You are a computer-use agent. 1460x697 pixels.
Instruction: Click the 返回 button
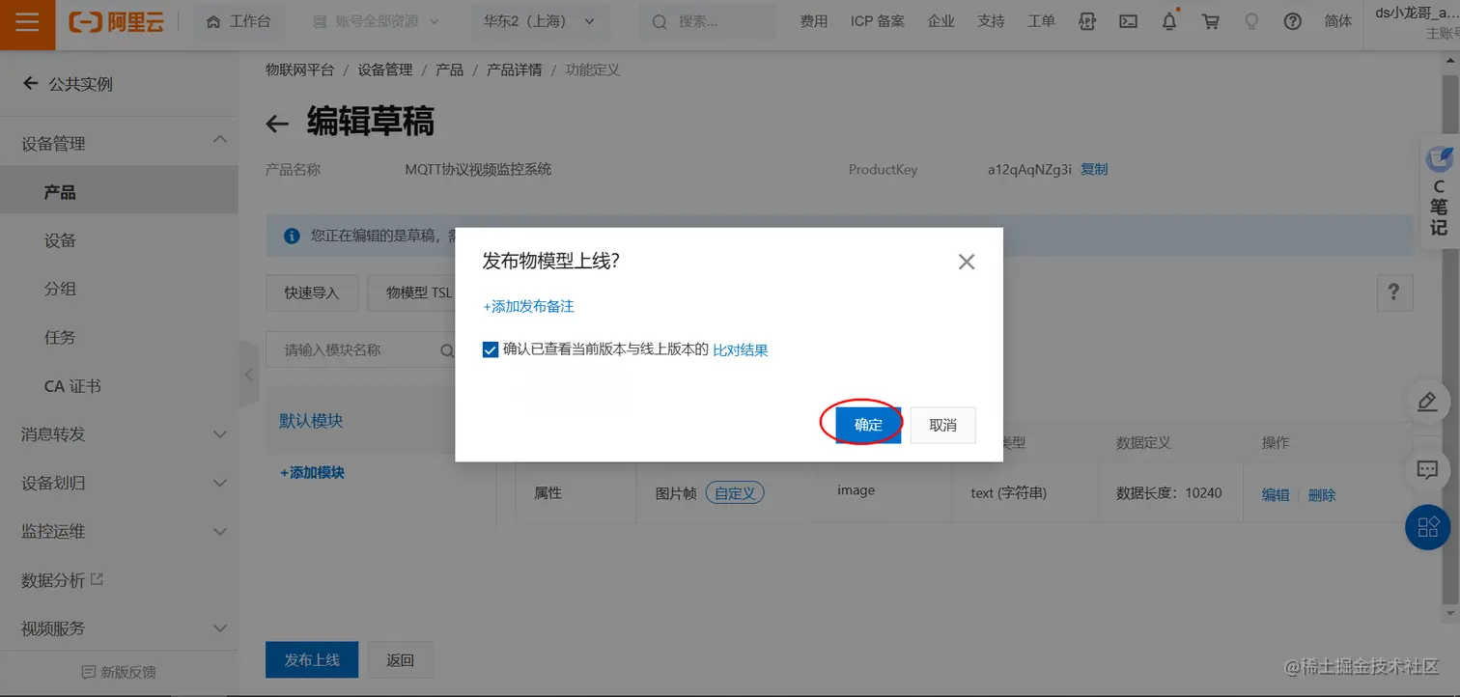coord(400,659)
